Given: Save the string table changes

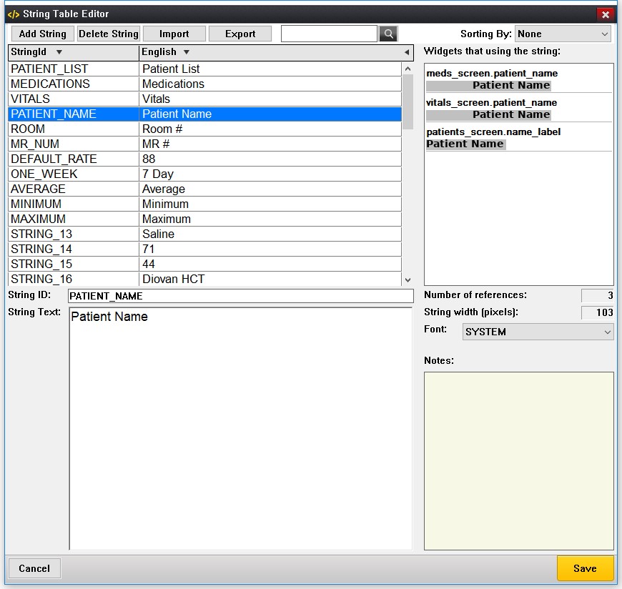Looking at the screenshot, I should point(586,568).
